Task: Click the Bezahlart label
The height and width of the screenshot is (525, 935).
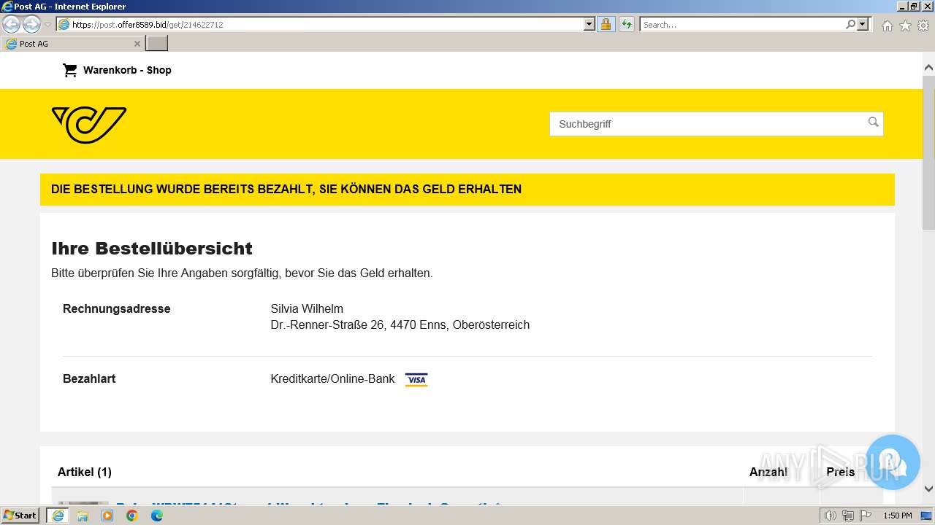Action: [89, 378]
